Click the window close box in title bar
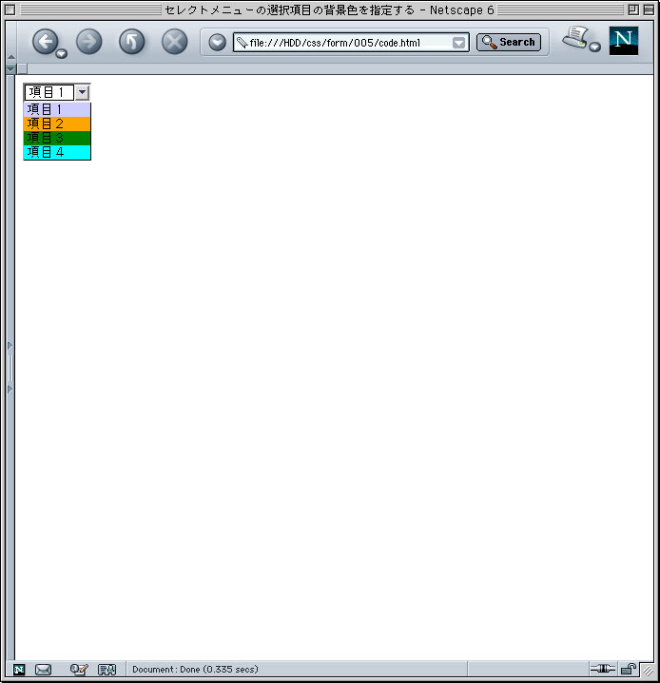The image size is (660, 683). [10, 9]
